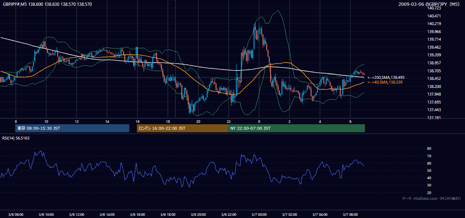Image resolution: width=465 pixels, height=218 pixels.
Task: Click the 139.209 price axis label
Action: click(434, 55)
